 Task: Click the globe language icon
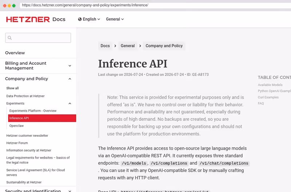tap(80, 19)
